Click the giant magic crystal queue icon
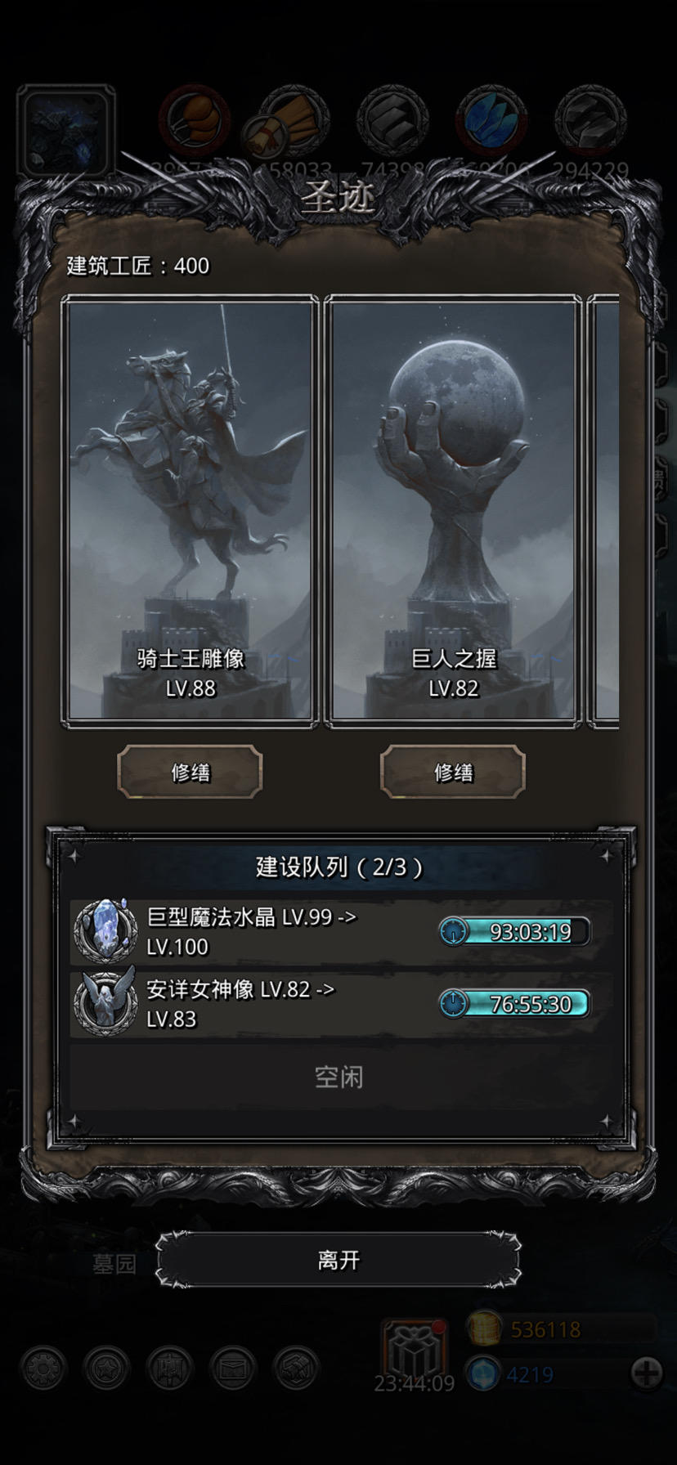 105,931
